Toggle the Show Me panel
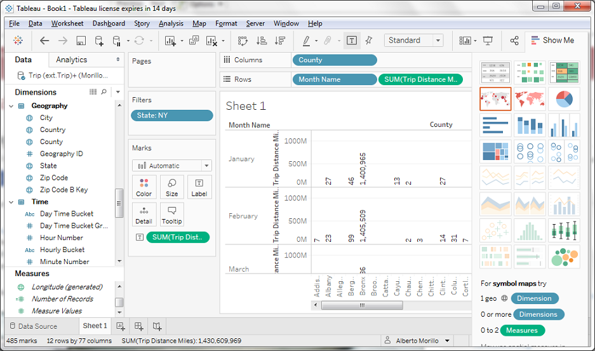 [552, 40]
